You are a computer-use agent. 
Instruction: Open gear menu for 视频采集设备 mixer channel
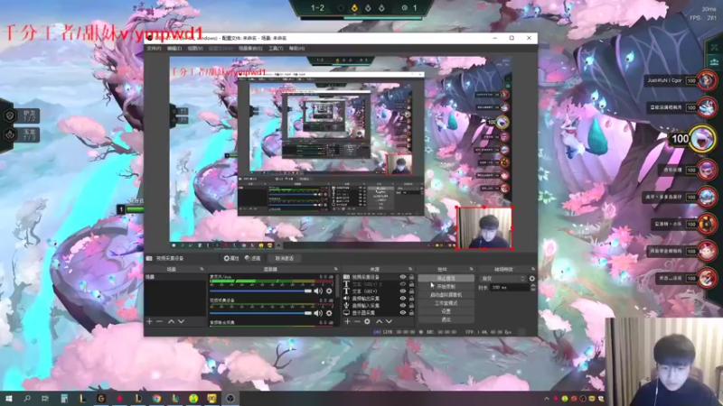pyautogui.click(x=329, y=313)
